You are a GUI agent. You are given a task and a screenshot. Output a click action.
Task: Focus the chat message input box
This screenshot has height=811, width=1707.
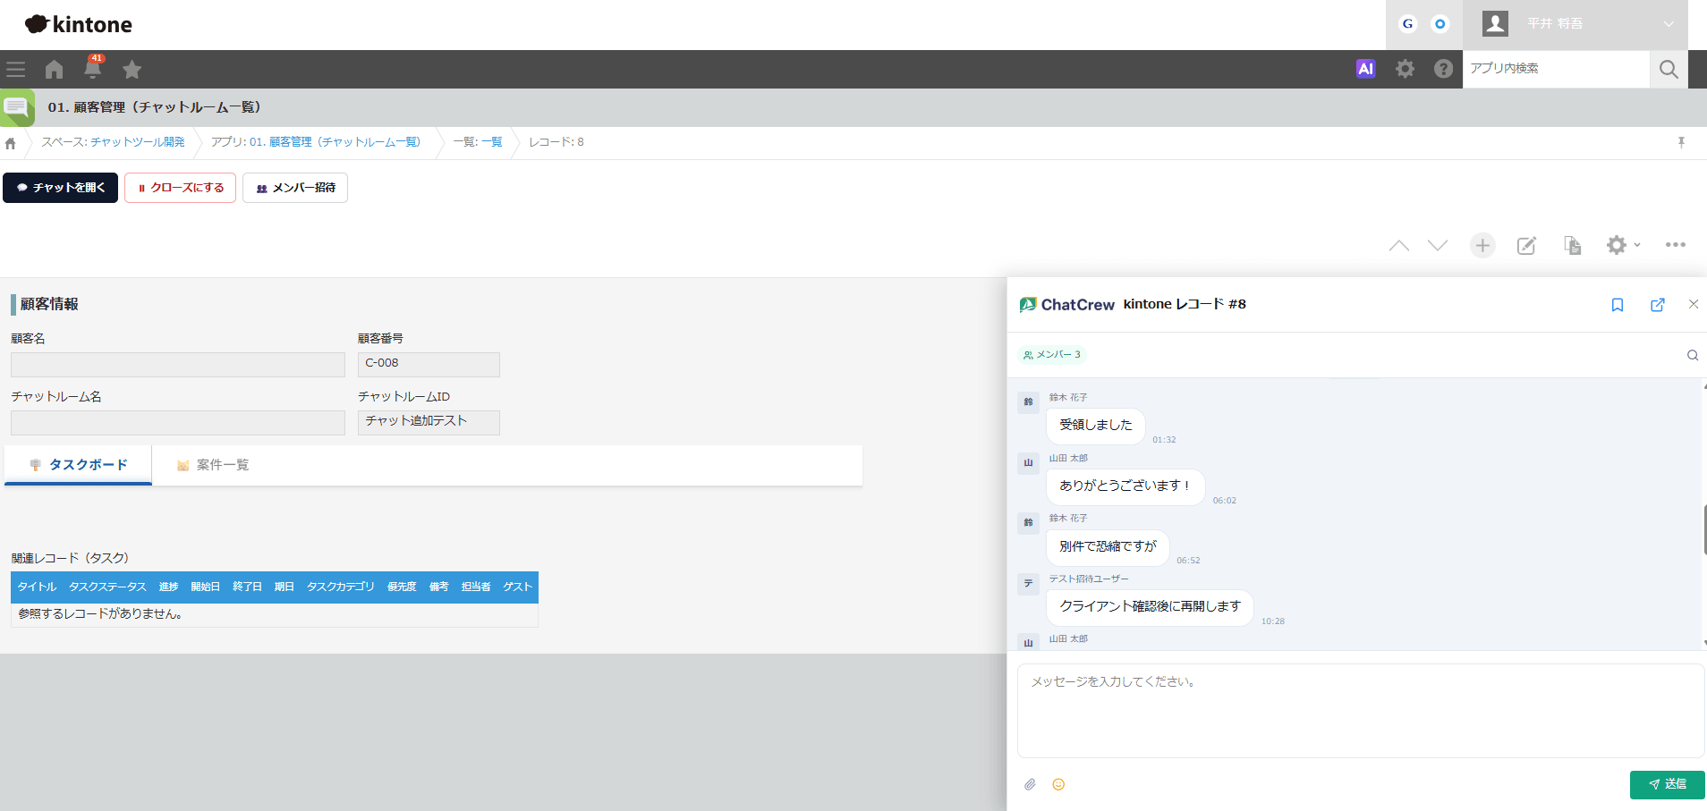[x=1361, y=711]
